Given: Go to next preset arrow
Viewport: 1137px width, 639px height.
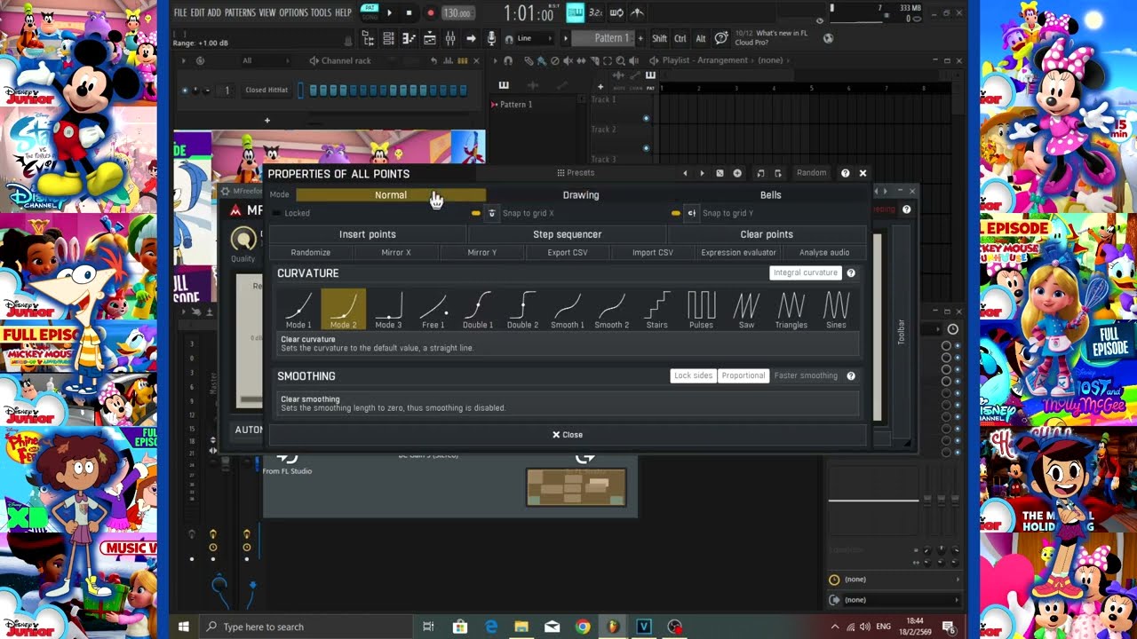Looking at the screenshot, I should click(x=702, y=173).
